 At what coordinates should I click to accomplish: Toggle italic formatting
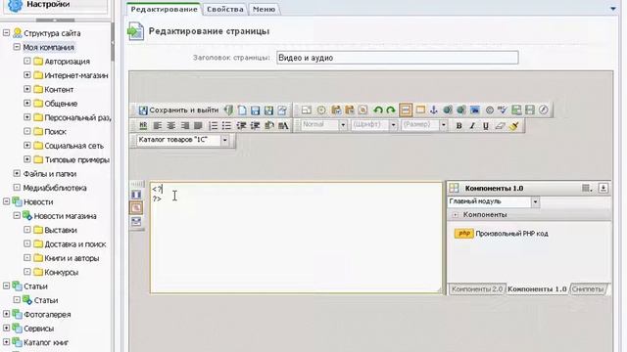tap(472, 126)
